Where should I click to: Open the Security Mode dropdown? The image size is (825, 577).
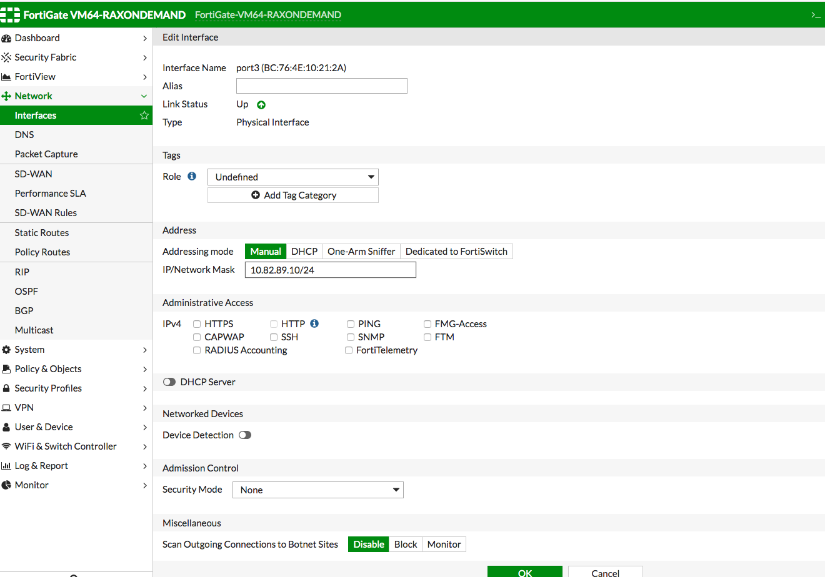tap(318, 490)
